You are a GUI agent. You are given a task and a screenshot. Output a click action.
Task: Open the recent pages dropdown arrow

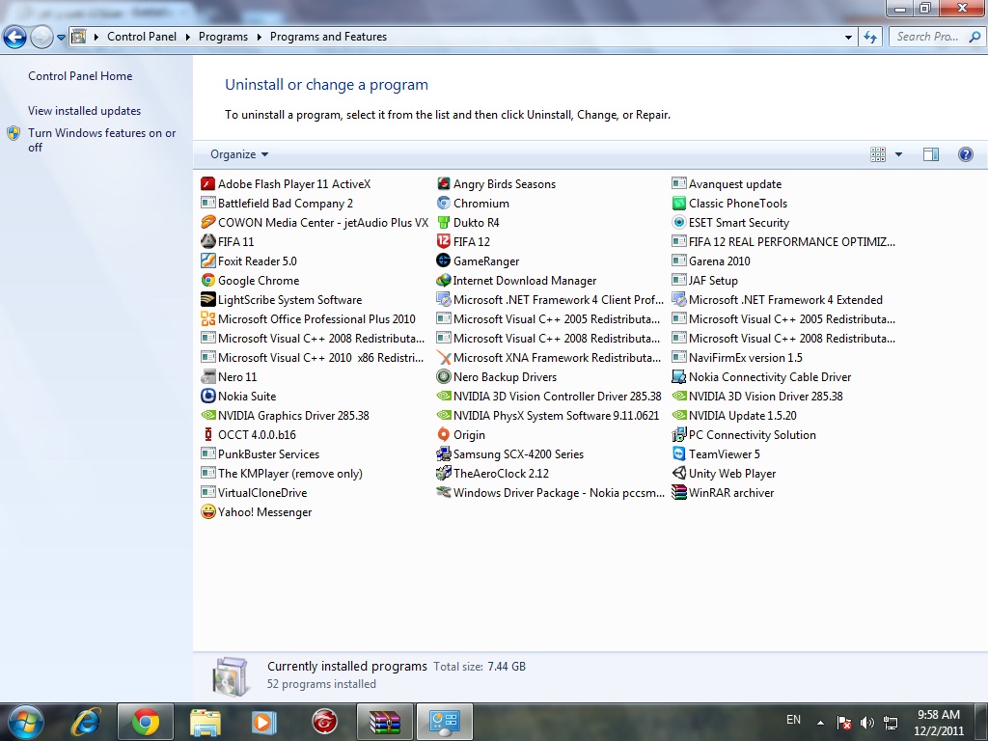(61, 38)
